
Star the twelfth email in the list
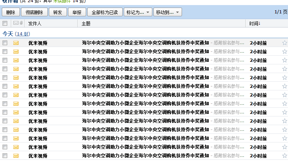284,138
